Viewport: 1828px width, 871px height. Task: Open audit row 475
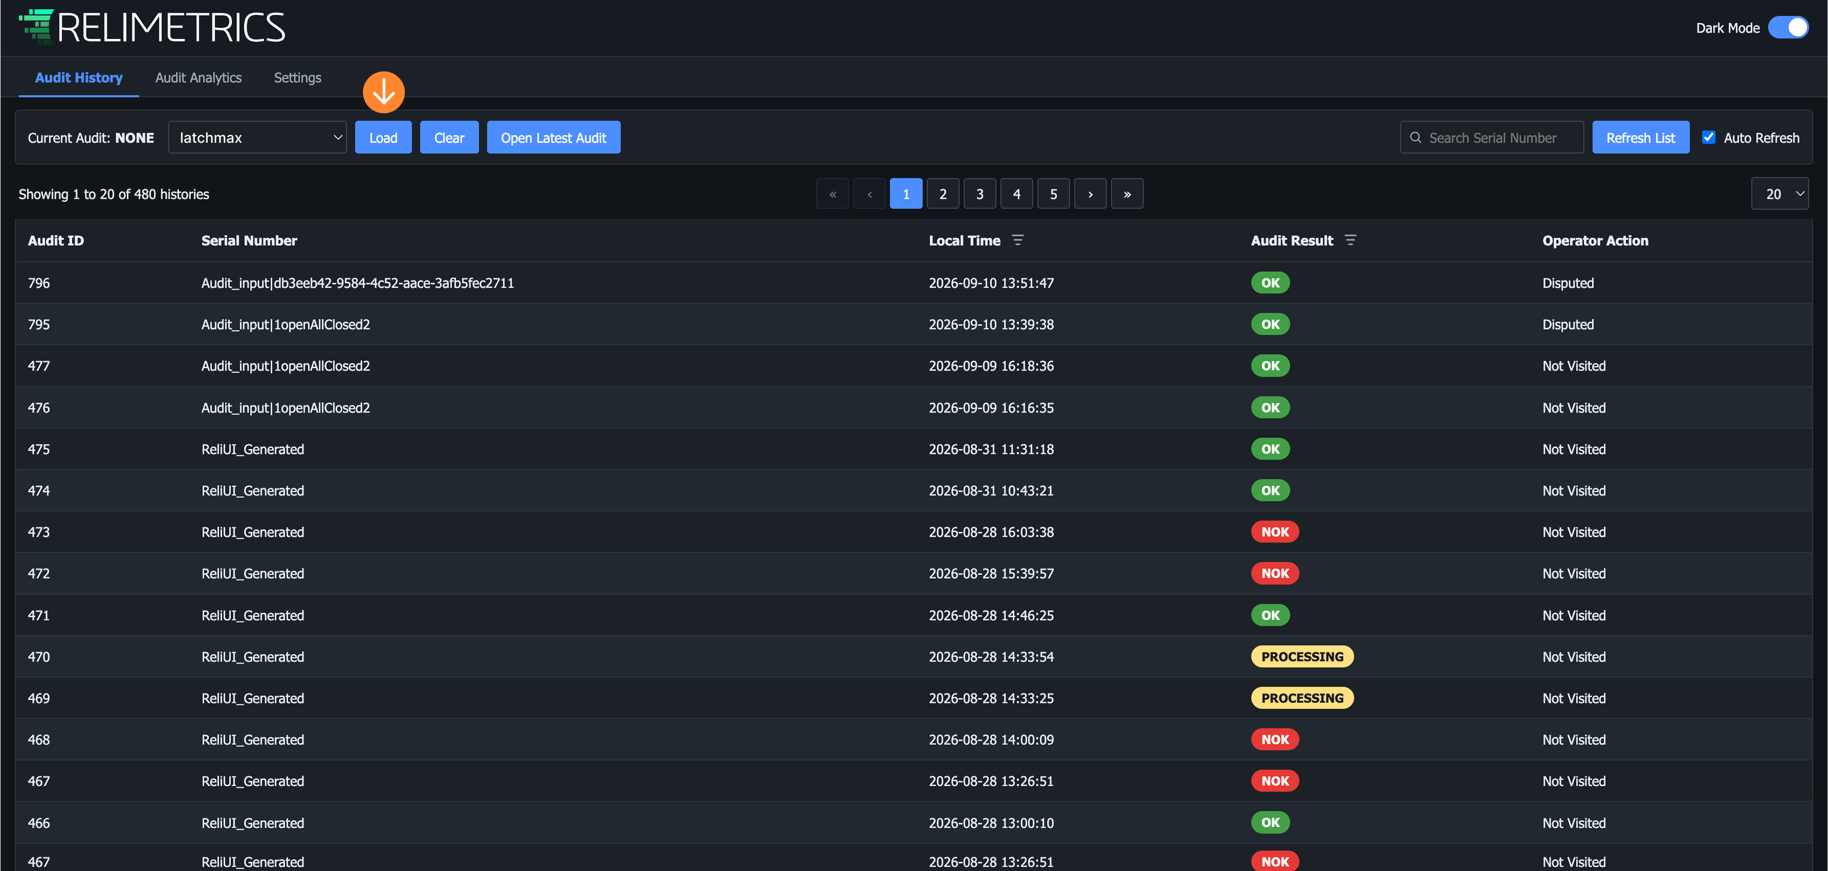pyautogui.click(x=914, y=449)
